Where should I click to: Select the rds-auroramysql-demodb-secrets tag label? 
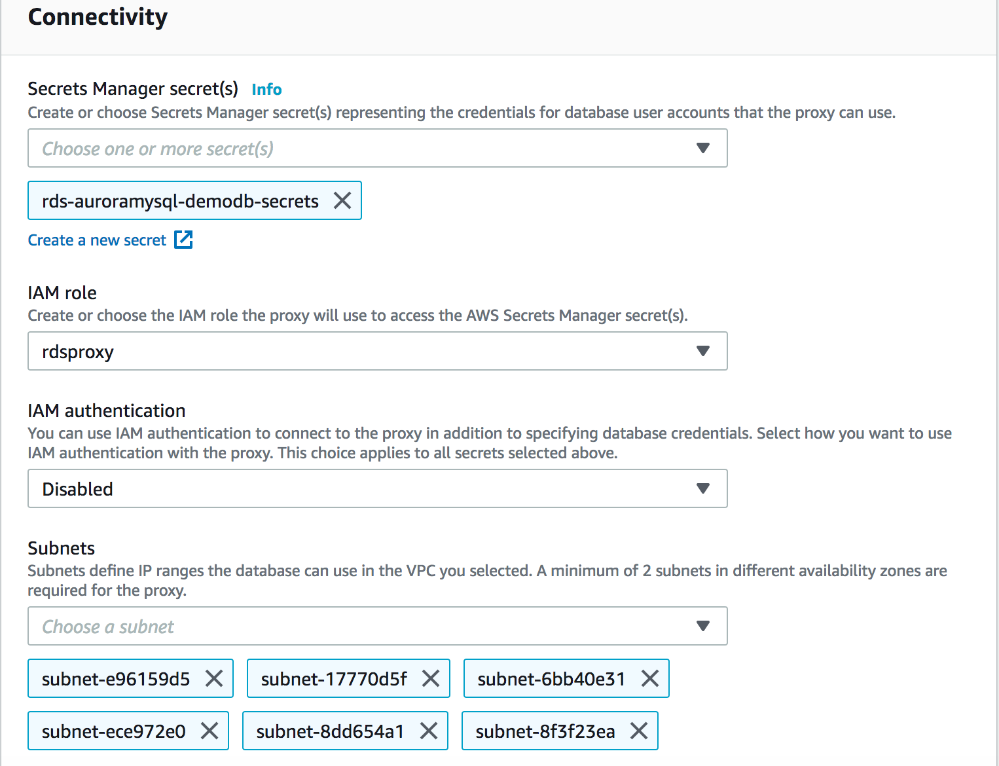pos(180,201)
